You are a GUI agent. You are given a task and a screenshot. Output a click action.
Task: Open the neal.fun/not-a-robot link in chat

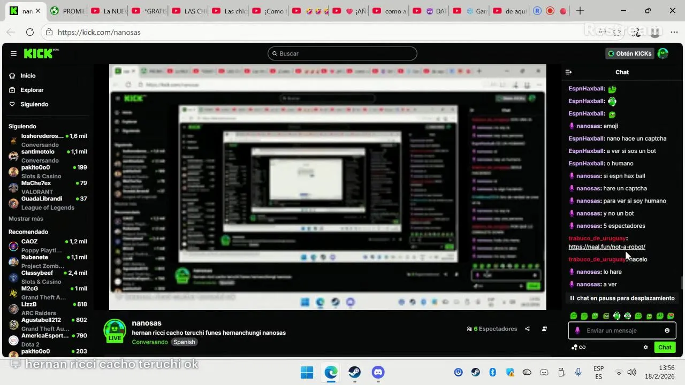pyautogui.click(x=606, y=247)
